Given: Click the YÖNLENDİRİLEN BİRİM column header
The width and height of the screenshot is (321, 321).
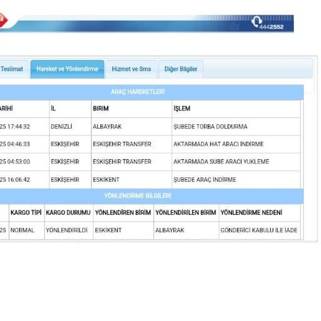Looking at the screenshot, I should pos(186,213).
